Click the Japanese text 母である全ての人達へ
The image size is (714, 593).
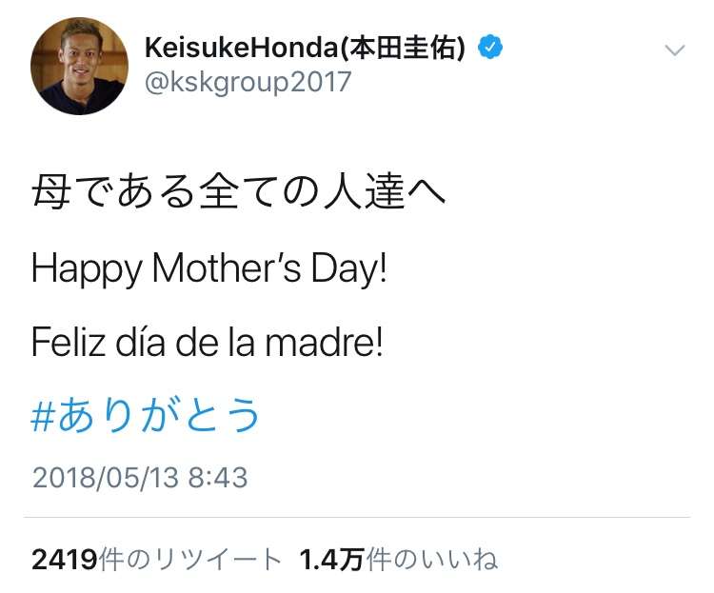(x=238, y=191)
